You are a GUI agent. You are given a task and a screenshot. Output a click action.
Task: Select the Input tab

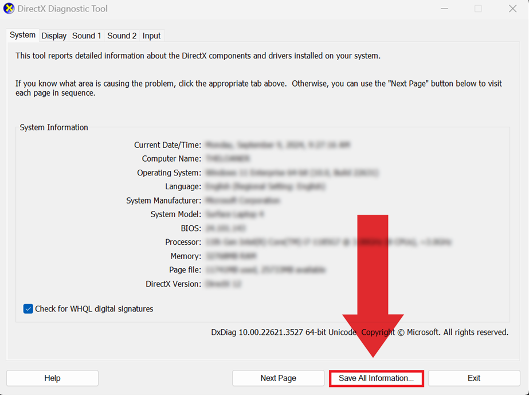151,36
